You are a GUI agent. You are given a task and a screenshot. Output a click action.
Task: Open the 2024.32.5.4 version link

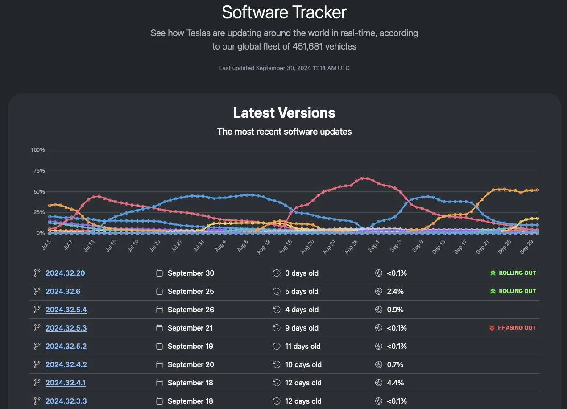pyautogui.click(x=66, y=310)
